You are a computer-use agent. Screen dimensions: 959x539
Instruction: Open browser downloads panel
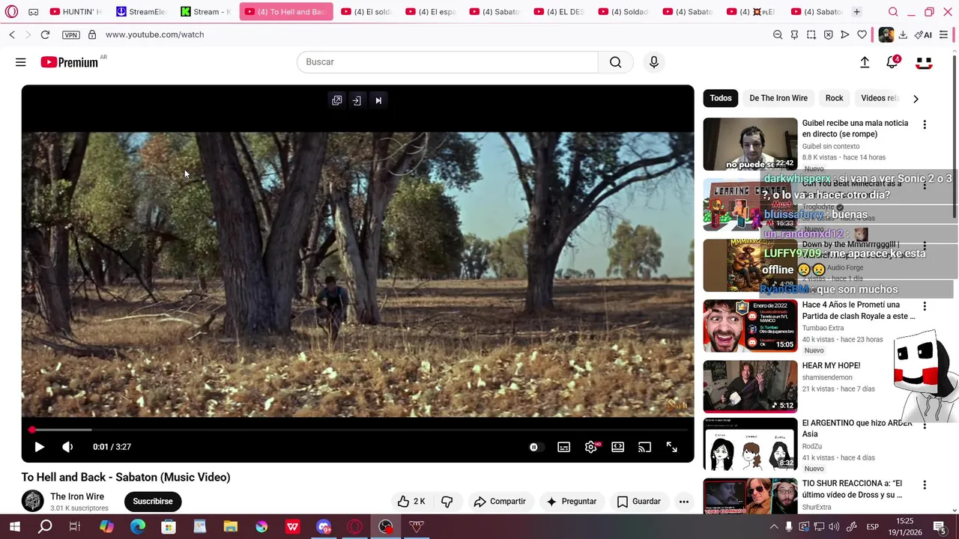[x=903, y=34]
